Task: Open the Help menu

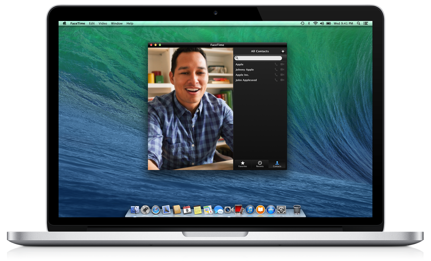Action: pyautogui.click(x=130, y=24)
